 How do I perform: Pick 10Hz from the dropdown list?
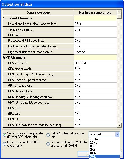pos(104,153)
